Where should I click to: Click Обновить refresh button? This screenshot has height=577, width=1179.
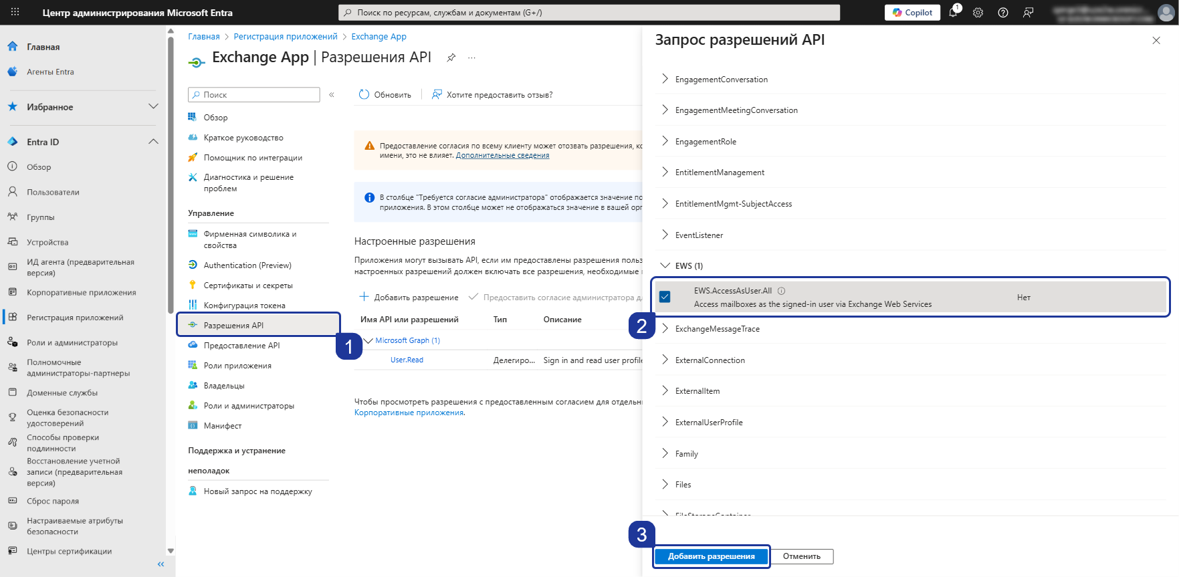click(x=385, y=95)
